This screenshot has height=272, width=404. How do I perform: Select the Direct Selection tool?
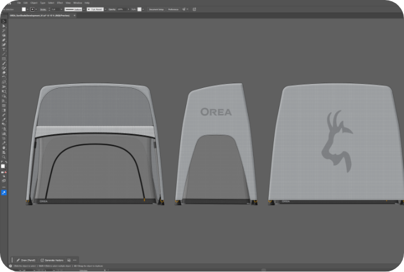tap(3, 26)
